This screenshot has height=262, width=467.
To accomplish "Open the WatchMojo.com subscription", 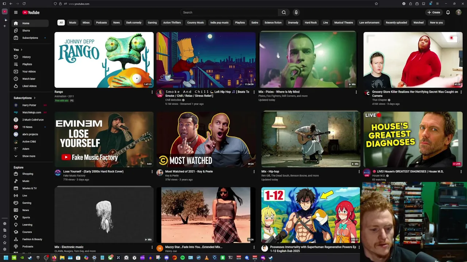I will coord(29,112).
